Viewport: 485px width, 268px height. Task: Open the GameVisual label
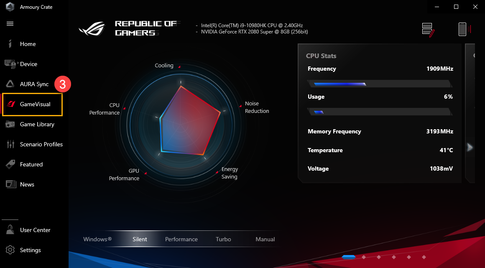pyautogui.click(x=35, y=104)
